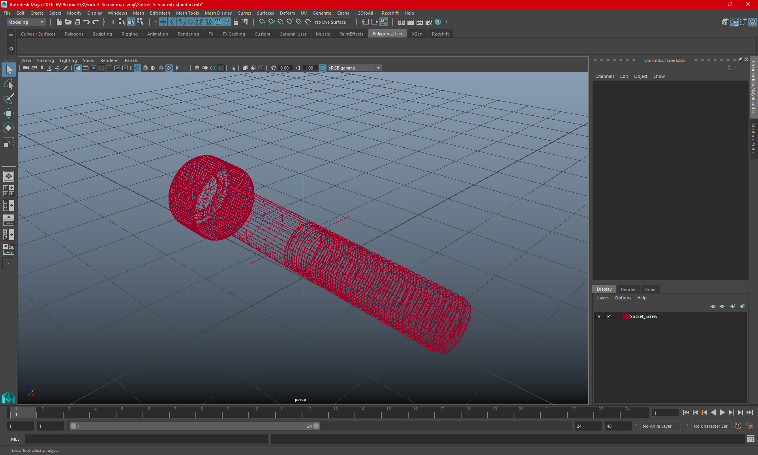
Task: Toggle wireframe shading in viewport
Action: coord(137,68)
